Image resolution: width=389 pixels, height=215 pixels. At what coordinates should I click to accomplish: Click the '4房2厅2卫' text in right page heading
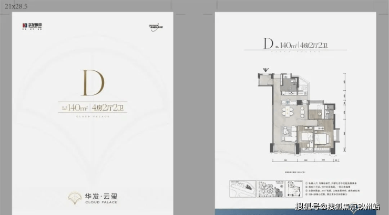[314, 45]
